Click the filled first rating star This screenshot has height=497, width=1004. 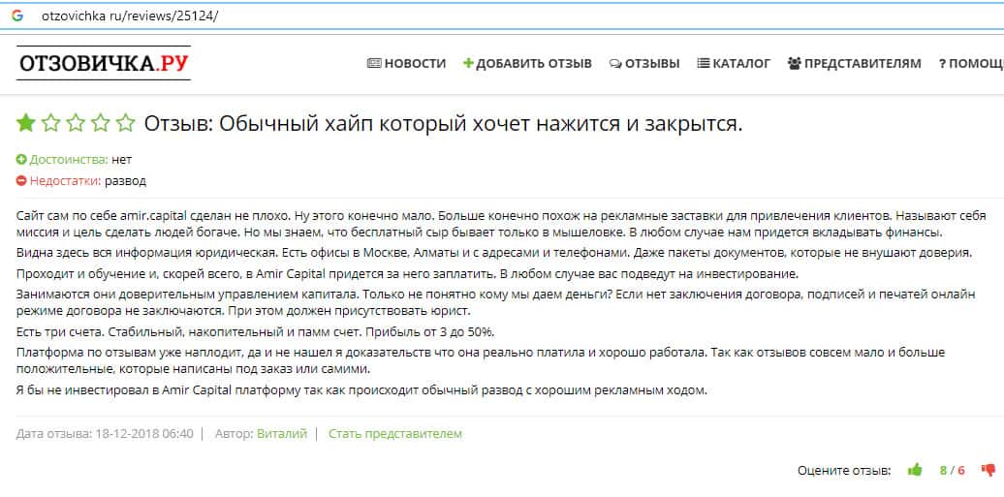pyautogui.click(x=25, y=123)
